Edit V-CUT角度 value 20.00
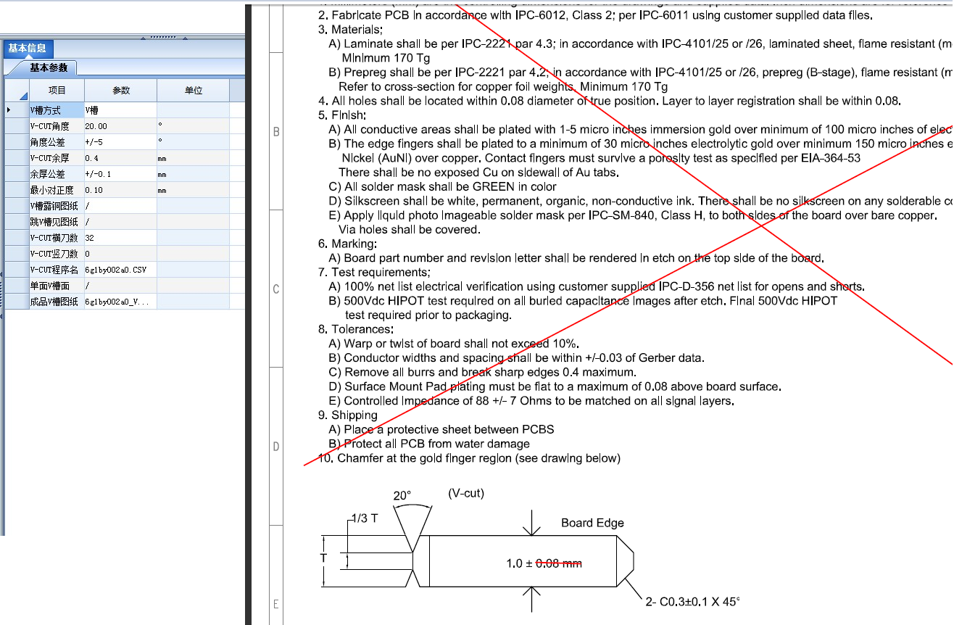Viewport: 954px width, 625px height. click(120, 126)
